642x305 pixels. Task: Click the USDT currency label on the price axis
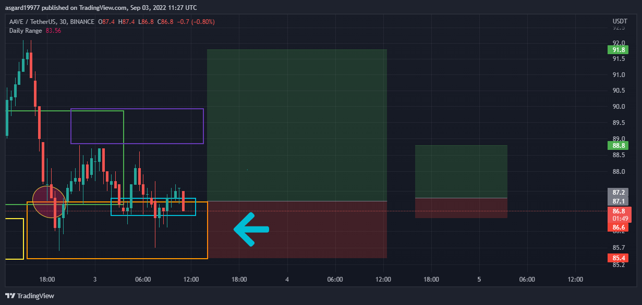coord(619,21)
